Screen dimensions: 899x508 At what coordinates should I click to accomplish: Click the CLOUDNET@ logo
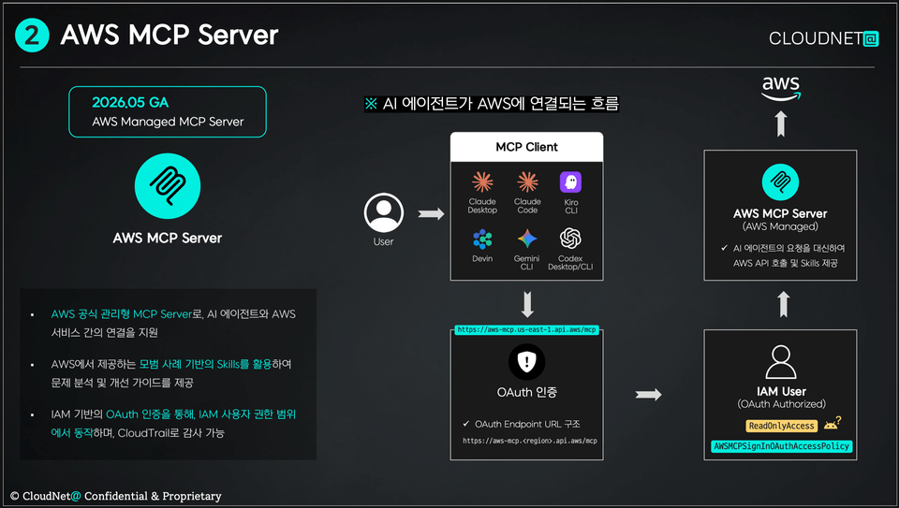click(x=823, y=38)
